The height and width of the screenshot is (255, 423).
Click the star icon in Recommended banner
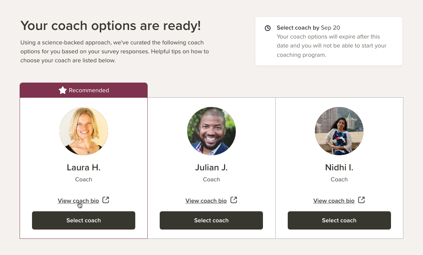pyautogui.click(x=63, y=90)
